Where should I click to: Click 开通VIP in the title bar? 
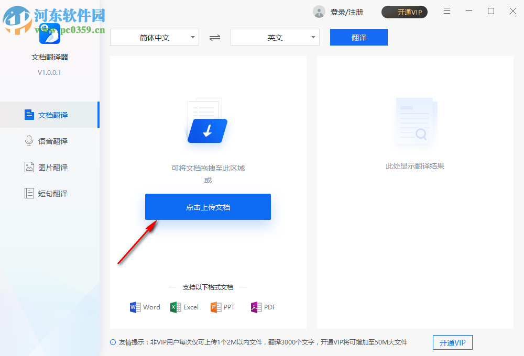coord(404,12)
